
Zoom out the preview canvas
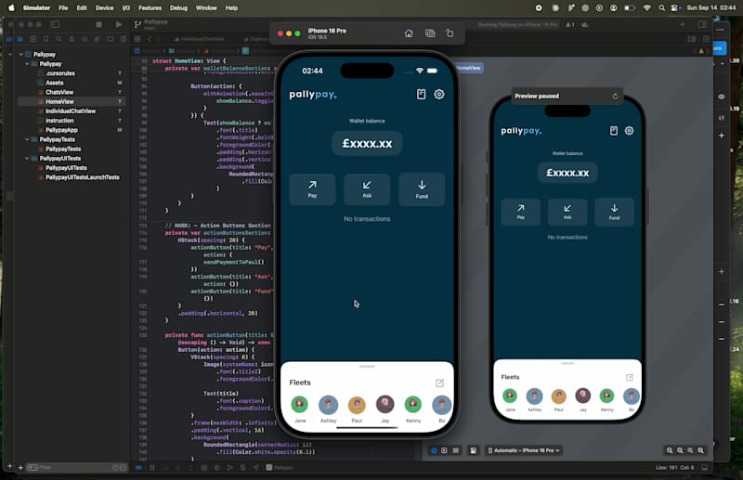point(670,450)
